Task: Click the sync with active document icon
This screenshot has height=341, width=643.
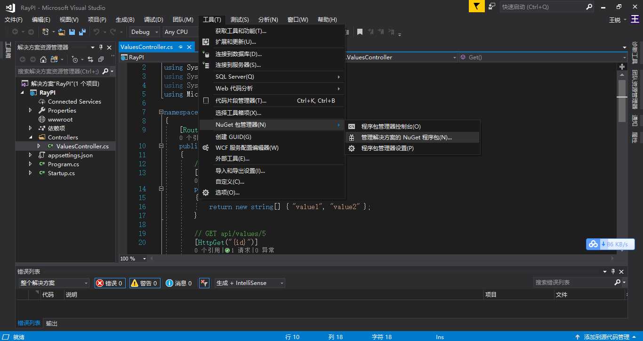Action: (90, 59)
